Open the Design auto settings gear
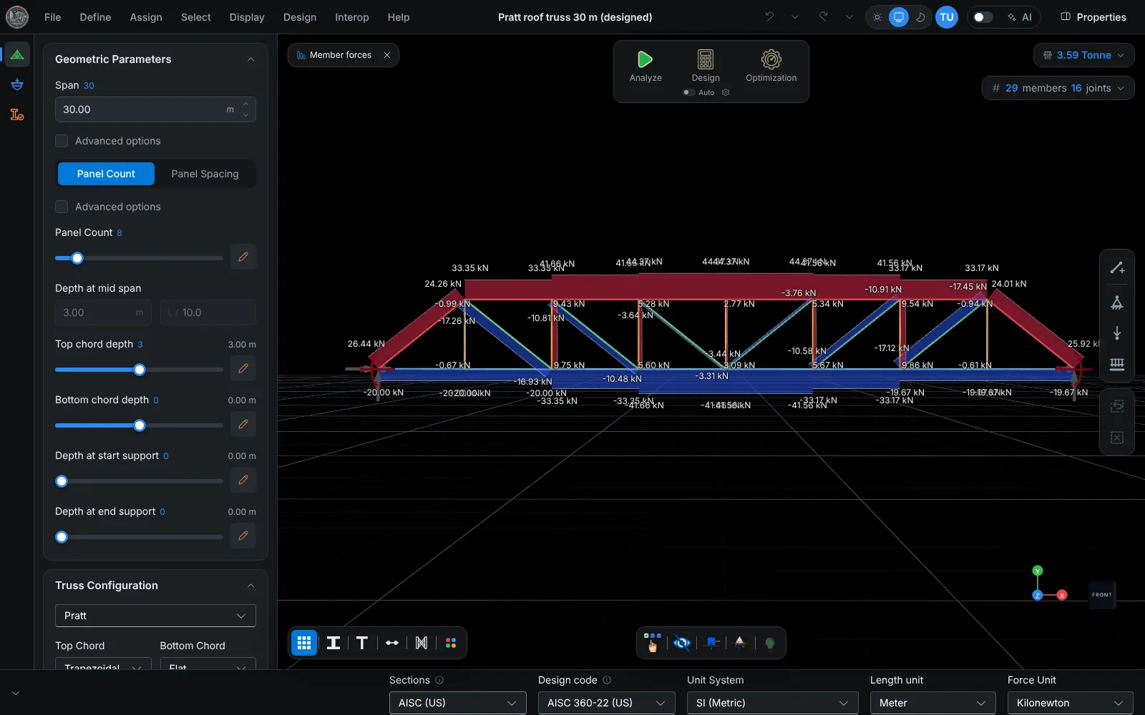Viewport: 1145px width, 715px height. pyautogui.click(x=725, y=92)
